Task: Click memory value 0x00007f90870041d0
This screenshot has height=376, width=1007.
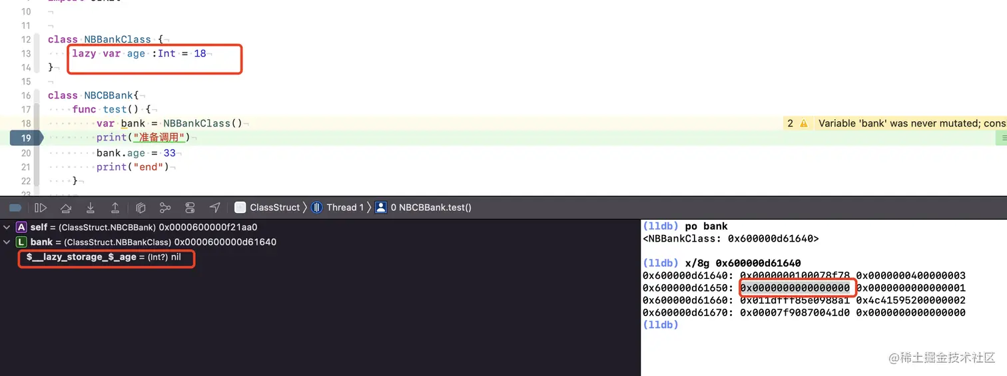Action: pos(795,312)
